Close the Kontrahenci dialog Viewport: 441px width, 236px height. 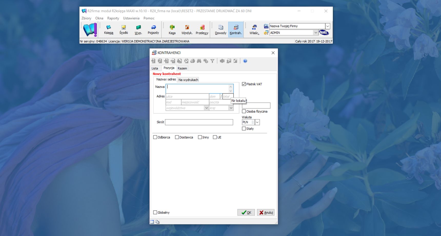[x=273, y=53]
